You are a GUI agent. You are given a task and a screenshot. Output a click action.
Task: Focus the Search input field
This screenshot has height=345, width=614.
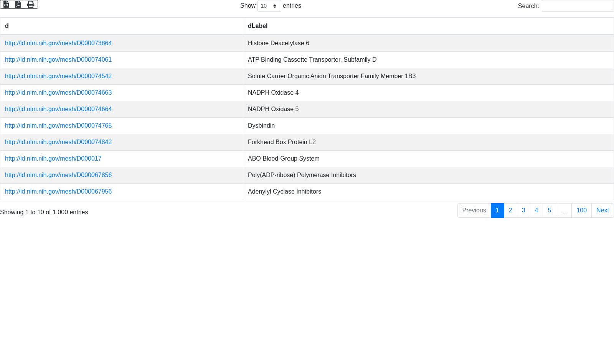coord(578,6)
